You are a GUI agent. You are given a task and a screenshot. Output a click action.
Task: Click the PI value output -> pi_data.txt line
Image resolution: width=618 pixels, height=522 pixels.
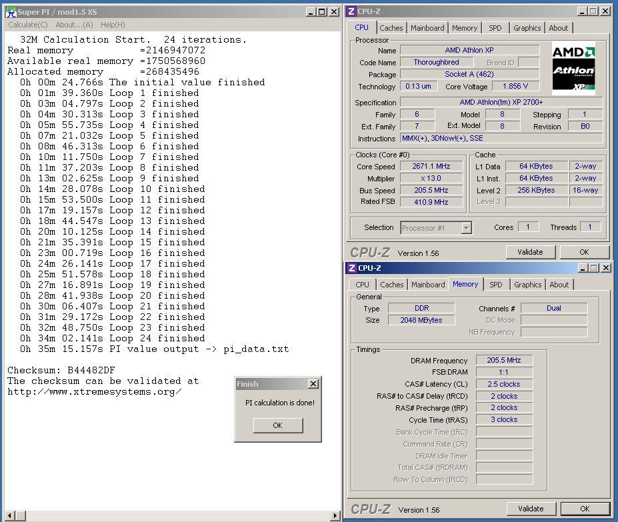point(154,349)
